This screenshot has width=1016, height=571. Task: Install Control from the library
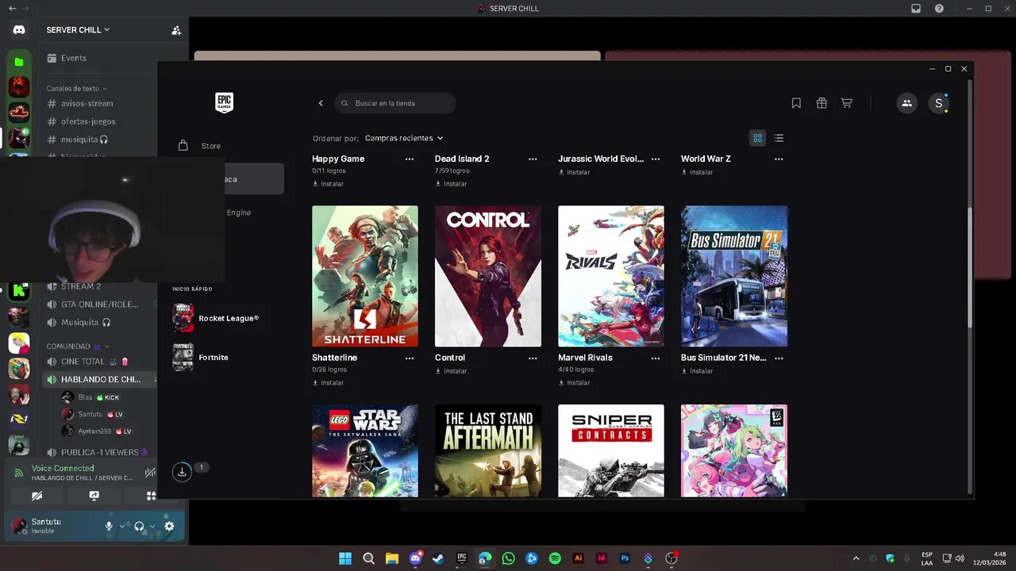(x=451, y=371)
